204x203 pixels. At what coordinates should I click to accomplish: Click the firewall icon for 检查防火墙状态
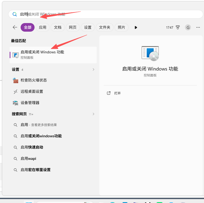click(16, 80)
